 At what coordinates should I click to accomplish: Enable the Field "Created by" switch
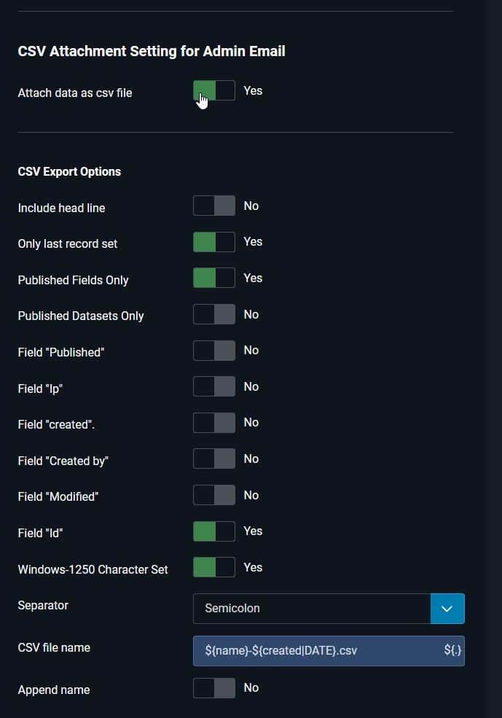pos(214,459)
